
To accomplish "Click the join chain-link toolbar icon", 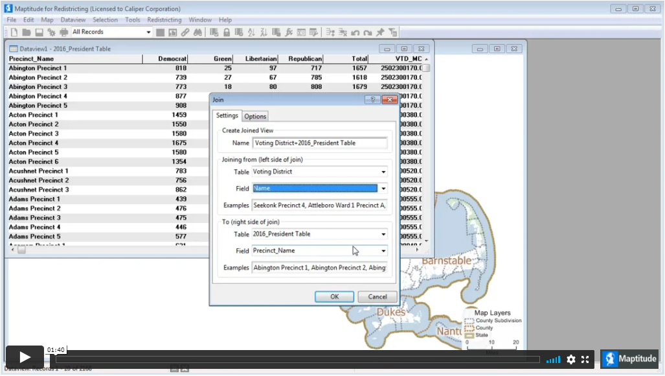I will 185,32.
